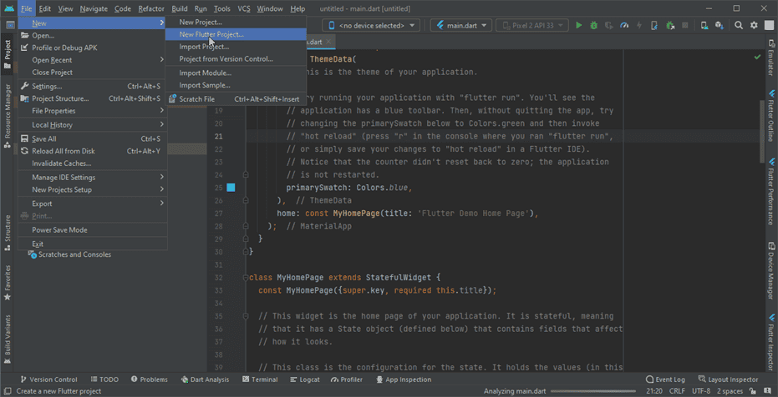Choose Invalidate Caches from File menu
The width and height of the screenshot is (778, 397).
[x=61, y=163]
